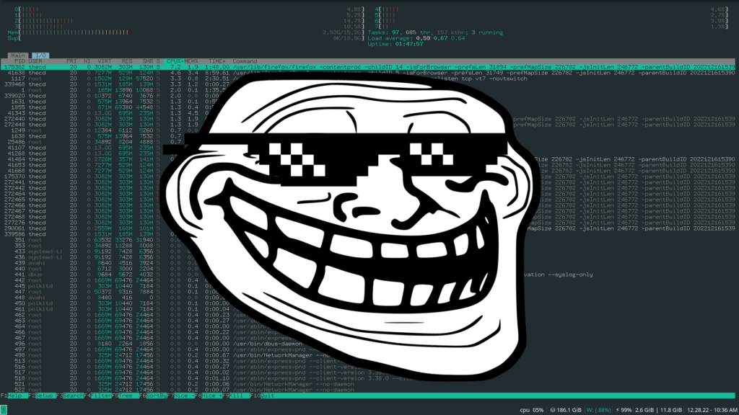739x415 pixels.
Task: Select the last process row PID 522
Action: pos(367,390)
